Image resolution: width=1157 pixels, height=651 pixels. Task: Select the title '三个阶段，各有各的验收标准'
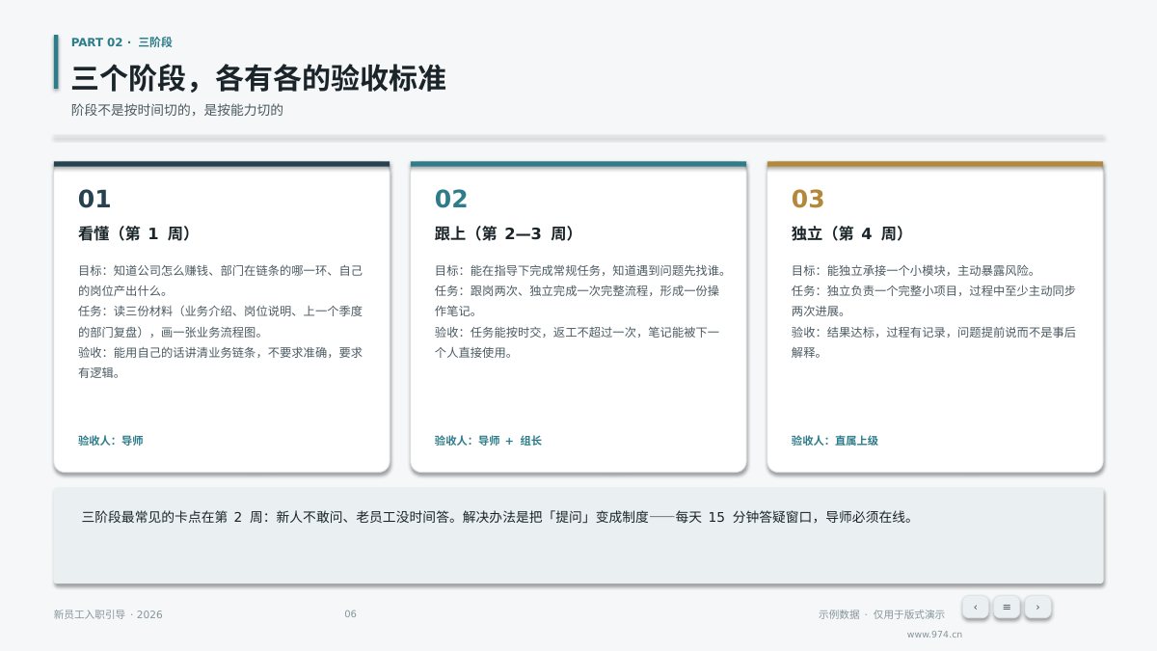tap(258, 78)
